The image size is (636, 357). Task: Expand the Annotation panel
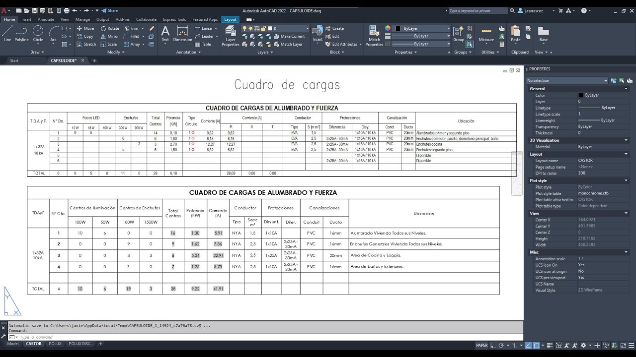click(188, 52)
